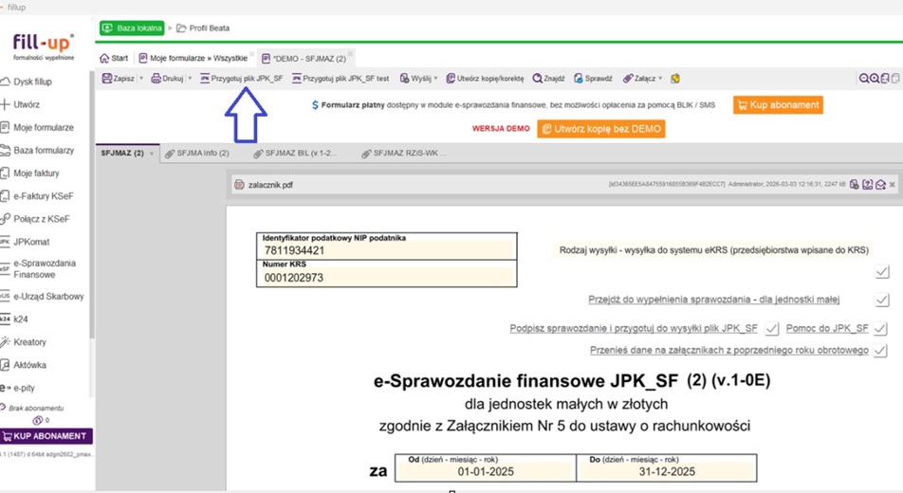This screenshot has height=493, width=903.
Task: Toggle the Rodzaj wysyłki eKRS checkbox
Action: tap(882, 272)
